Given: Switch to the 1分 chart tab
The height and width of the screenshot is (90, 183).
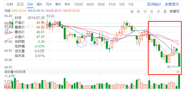Looking at the screenshot, I should (131, 4).
